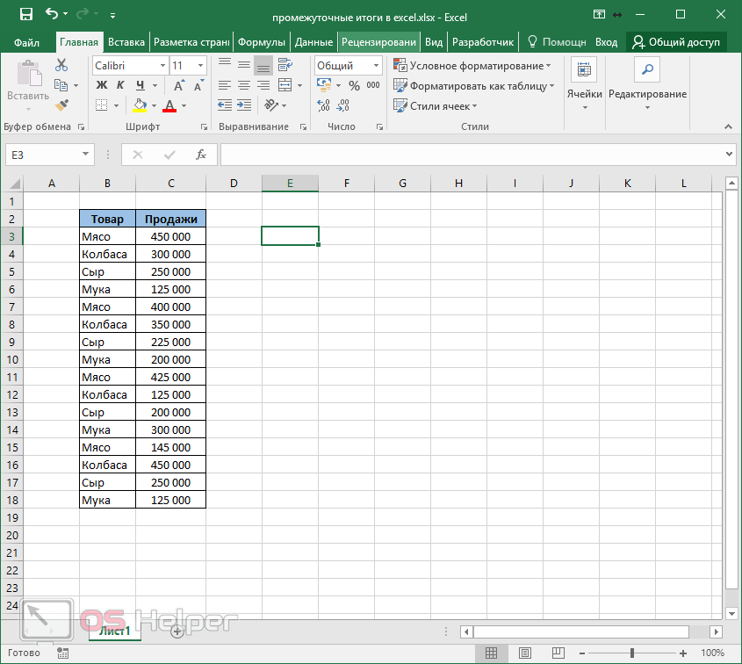This screenshot has height=664, width=742.
Task: Click Общий доступ share button
Action: 676,42
